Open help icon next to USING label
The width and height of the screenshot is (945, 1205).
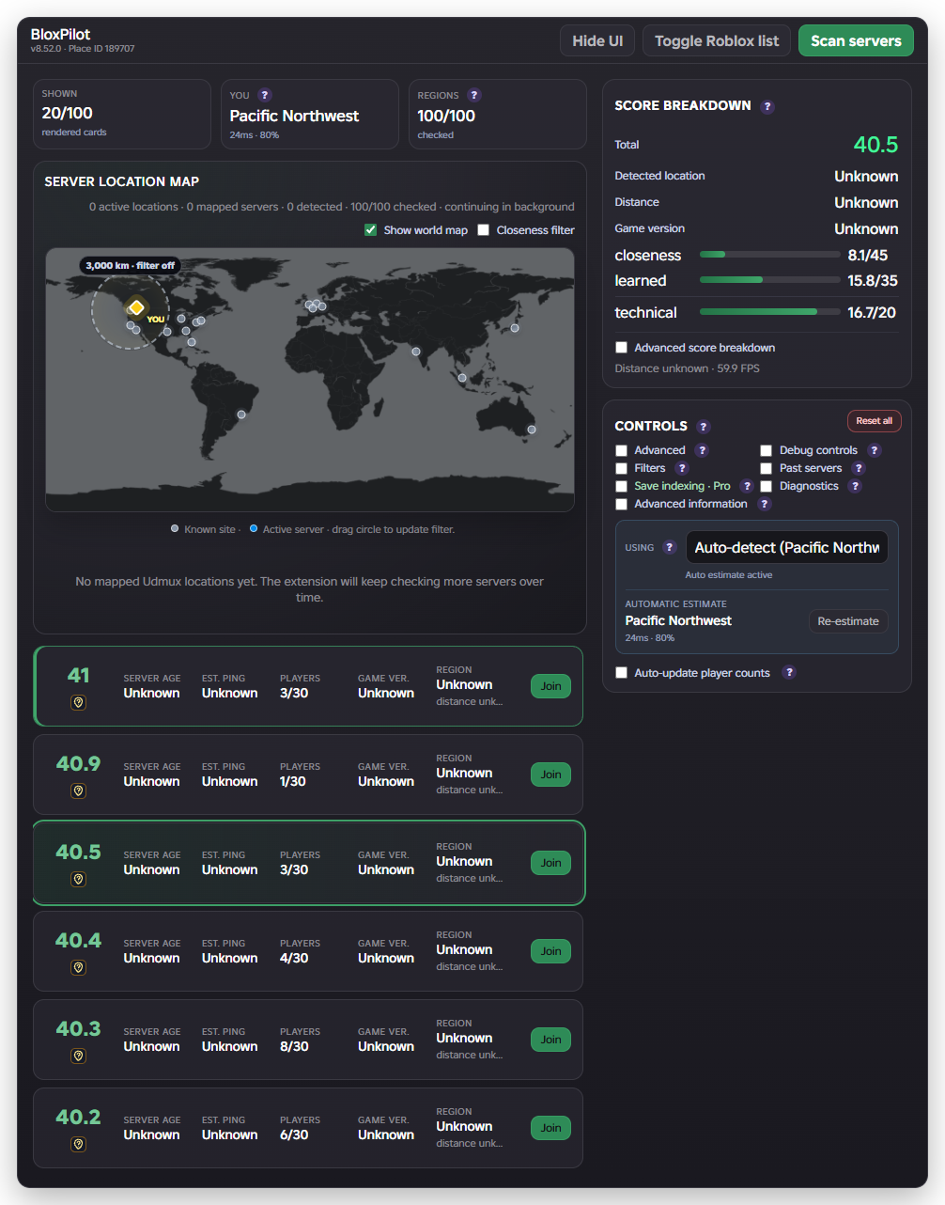[x=670, y=547]
